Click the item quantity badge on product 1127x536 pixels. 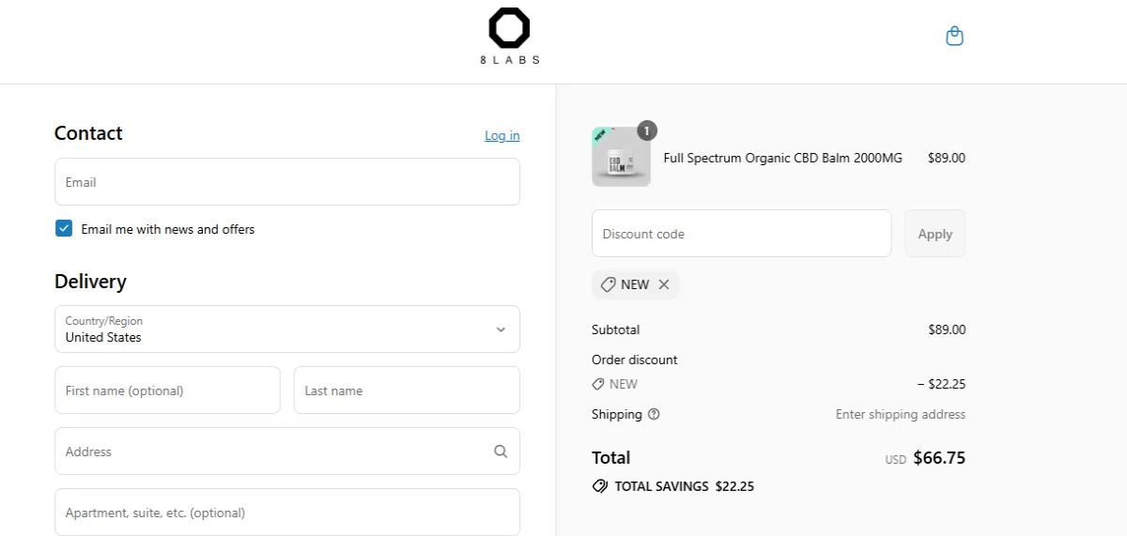pyautogui.click(x=647, y=130)
